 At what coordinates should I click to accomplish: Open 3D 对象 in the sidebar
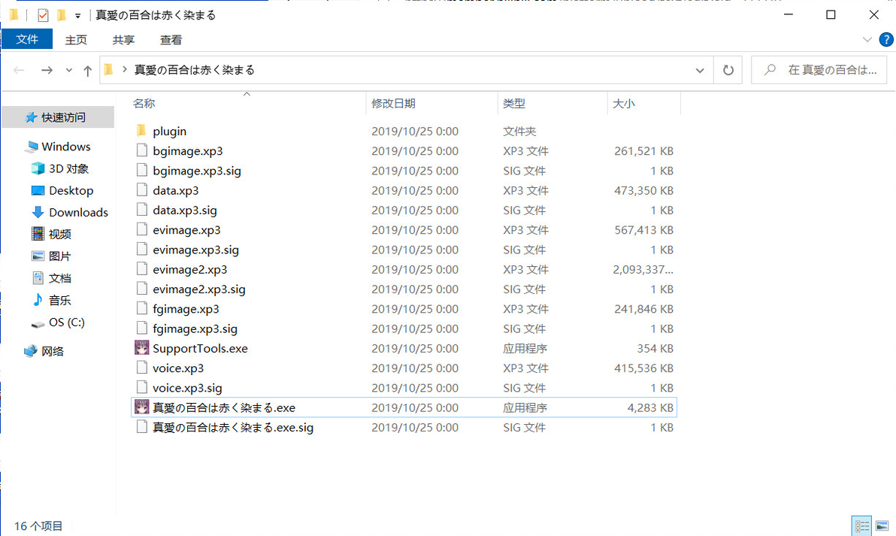click(60, 168)
